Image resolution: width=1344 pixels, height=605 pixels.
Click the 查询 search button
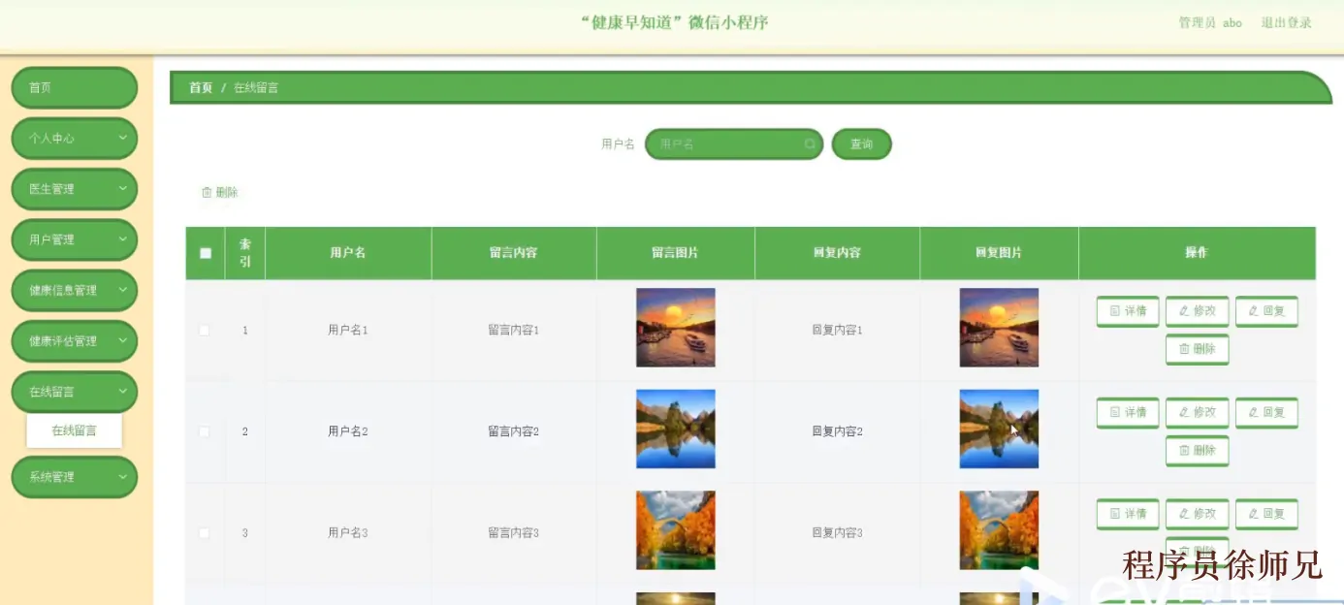(x=861, y=143)
